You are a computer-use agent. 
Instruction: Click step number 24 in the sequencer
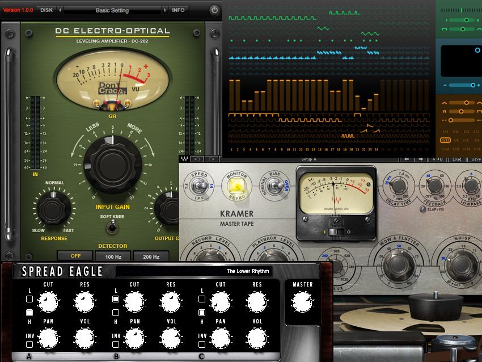[x=377, y=149]
